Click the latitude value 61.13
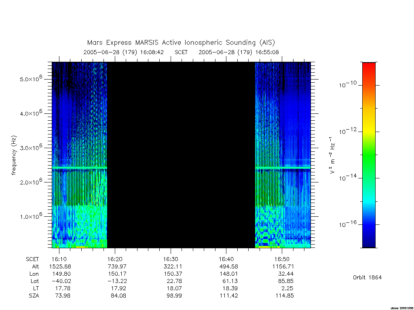The width and height of the screenshot is (414, 310). click(230, 281)
